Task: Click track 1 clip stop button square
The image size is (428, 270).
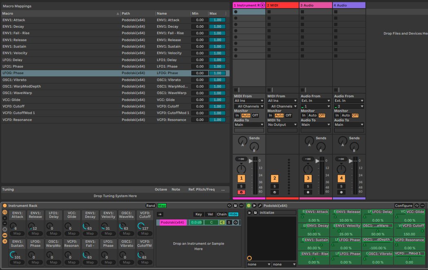Action: tap(236, 90)
